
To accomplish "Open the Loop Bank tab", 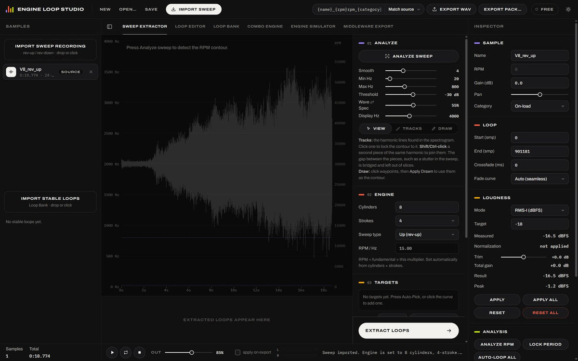I will pos(226,26).
